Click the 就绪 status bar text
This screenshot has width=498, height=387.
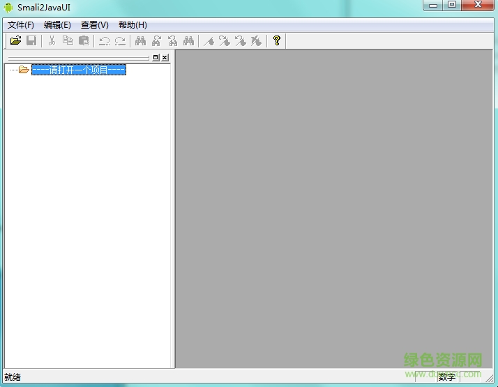pyautogui.click(x=13, y=377)
